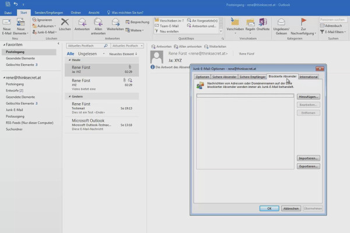Viewport: 350px width, 233px height.
Task: Click the Importieren... button
Action: [x=308, y=158]
